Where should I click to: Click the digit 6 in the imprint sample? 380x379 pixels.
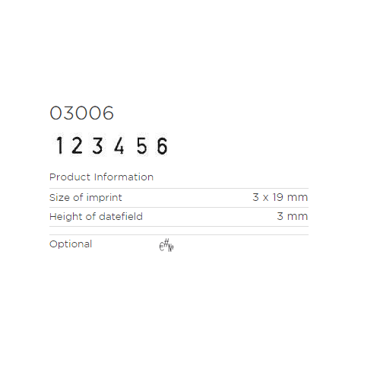162,145
